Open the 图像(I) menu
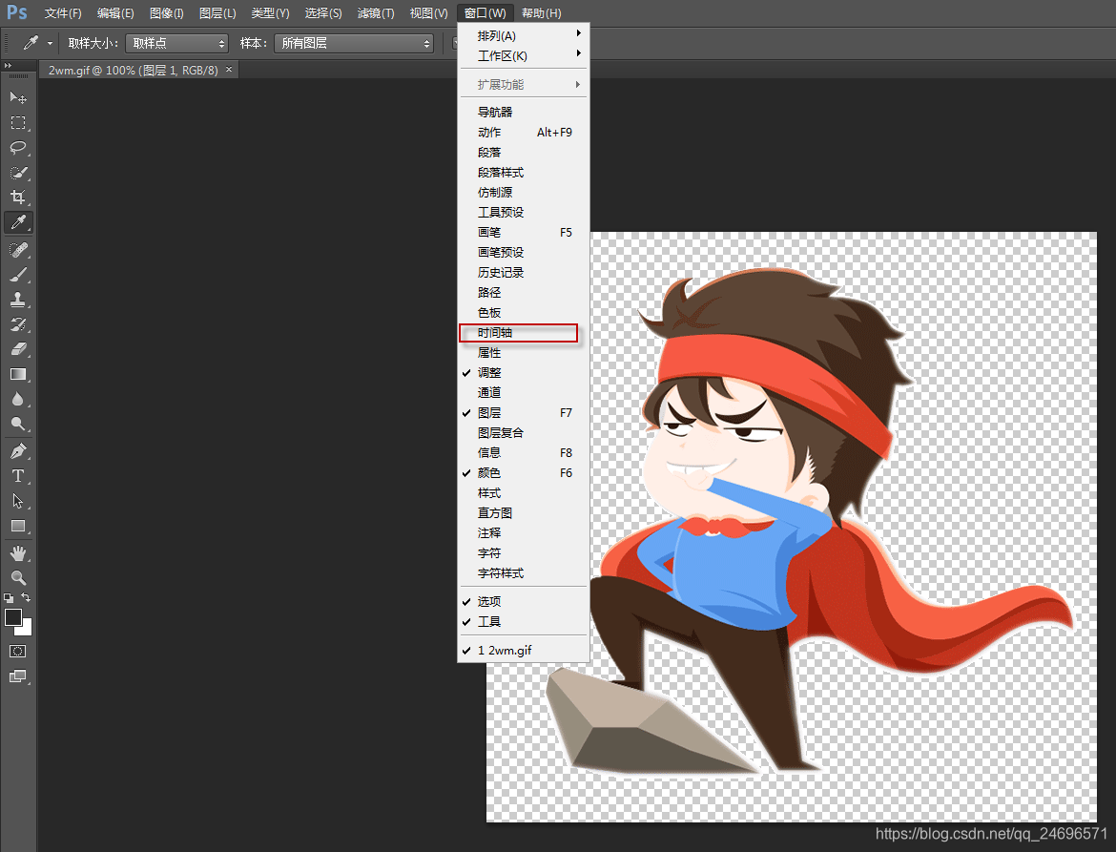 point(167,12)
